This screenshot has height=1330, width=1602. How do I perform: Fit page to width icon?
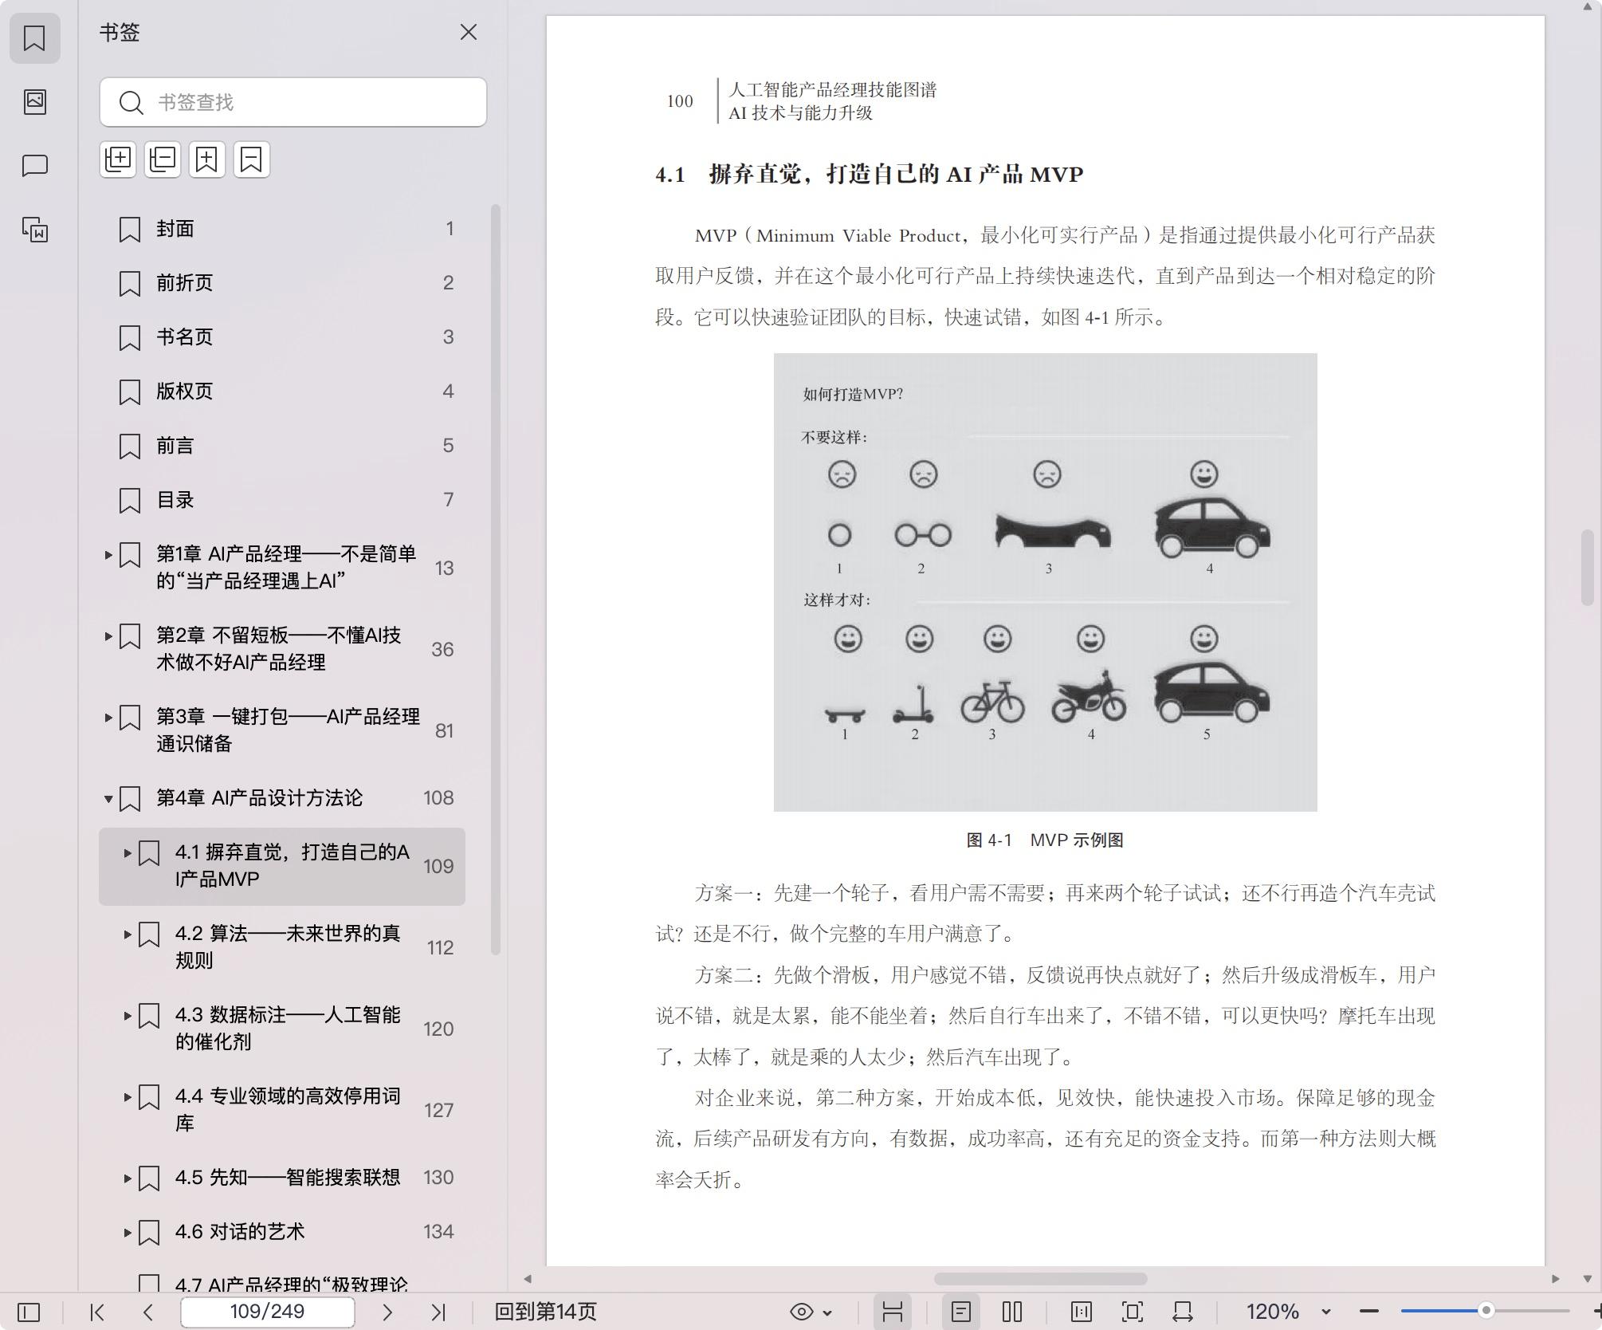tap(1183, 1312)
